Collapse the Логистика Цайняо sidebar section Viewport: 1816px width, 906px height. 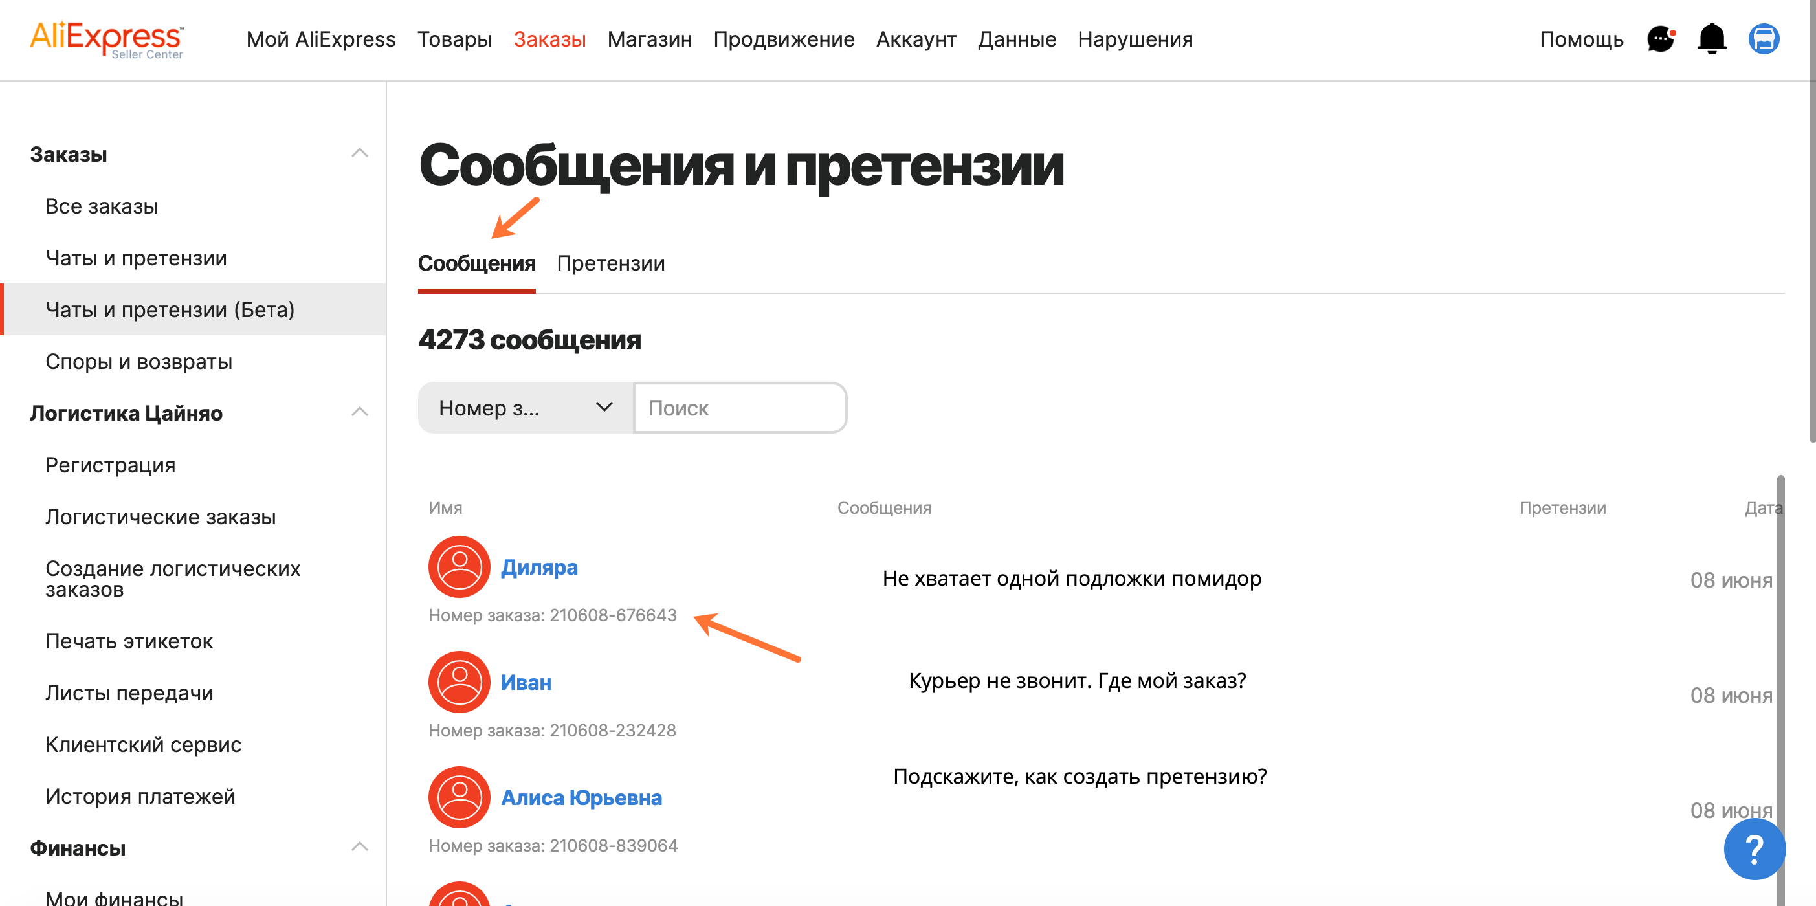360,412
